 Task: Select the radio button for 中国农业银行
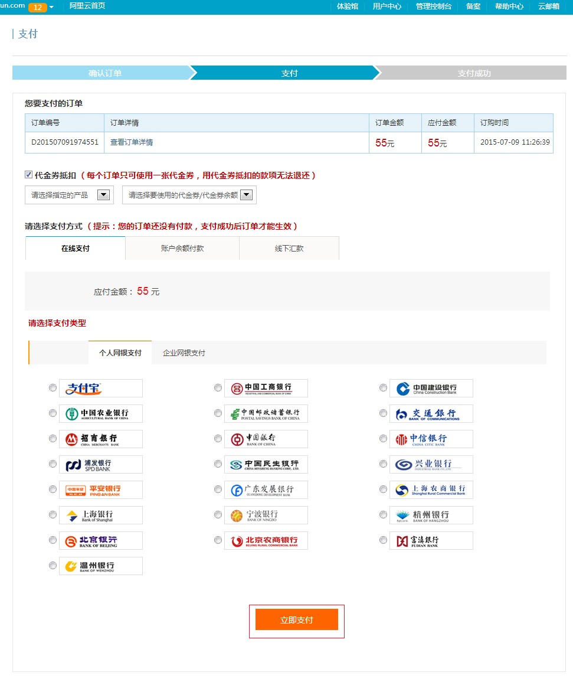click(53, 413)
